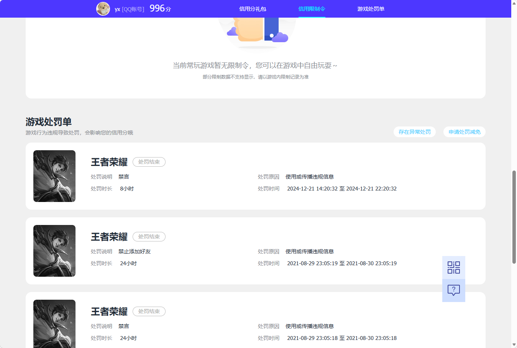
Task: Click the 2021-08-29 23:05:19 punishment time range
Action: click(x=342, y=263)
